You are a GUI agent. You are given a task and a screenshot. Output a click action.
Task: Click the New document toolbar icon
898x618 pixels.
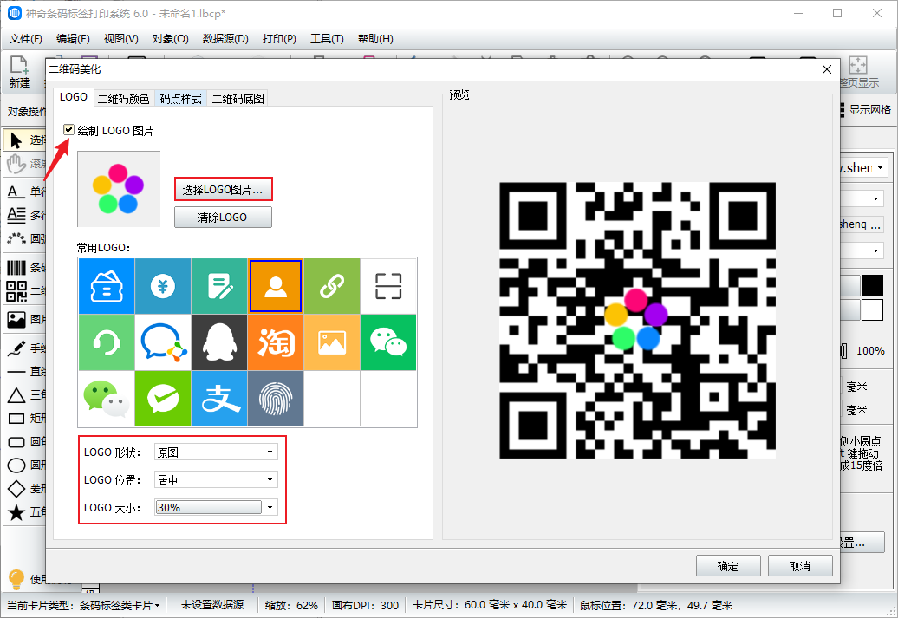[19, 72]
